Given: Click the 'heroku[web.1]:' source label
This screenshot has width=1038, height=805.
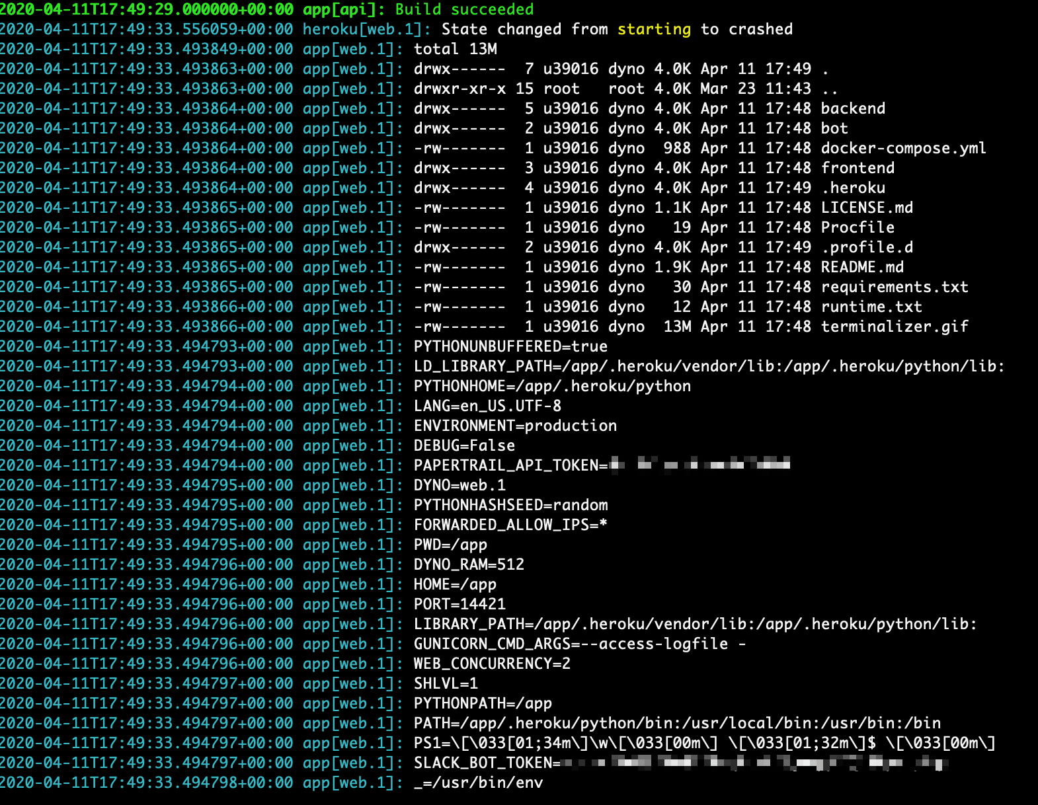Looking at the screenshot, I should [x=367, y=29].
